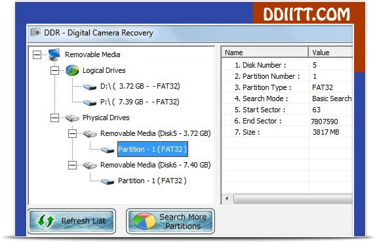Click the Refresh List button
Viewport: 377px width, 243px height.
pos(71,221)
